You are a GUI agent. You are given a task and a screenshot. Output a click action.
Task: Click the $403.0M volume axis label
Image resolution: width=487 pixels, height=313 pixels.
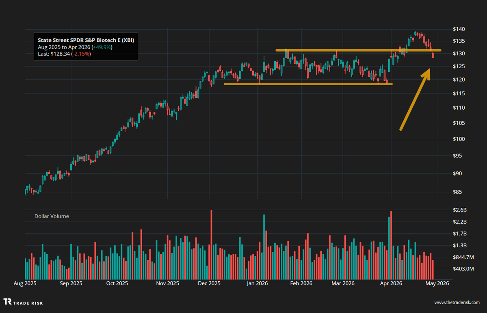coord(462,269)
